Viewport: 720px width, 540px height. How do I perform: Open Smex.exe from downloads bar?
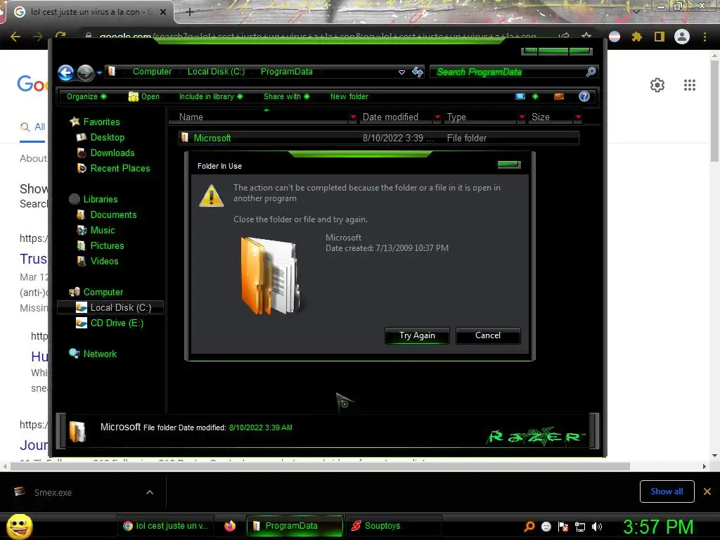(x=53, y=492)
